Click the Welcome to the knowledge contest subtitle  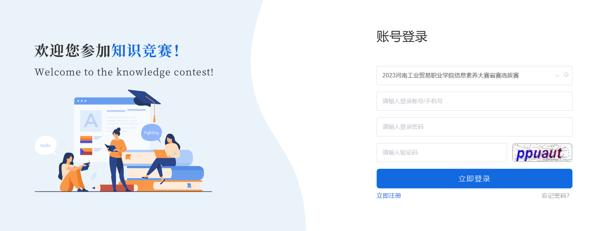tap(124, 72)
